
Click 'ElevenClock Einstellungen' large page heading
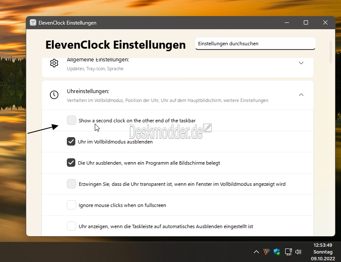115,45
